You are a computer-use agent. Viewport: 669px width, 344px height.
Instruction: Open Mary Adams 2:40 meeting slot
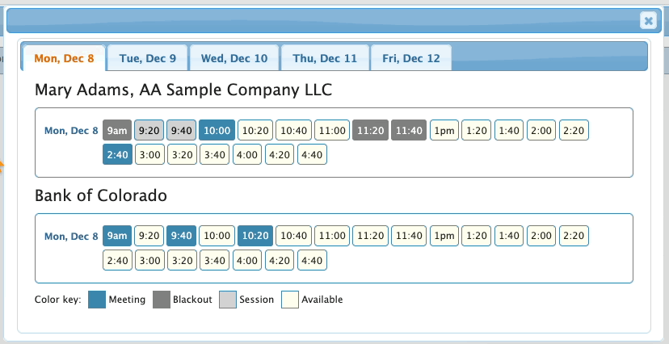[x=117, y=154]
